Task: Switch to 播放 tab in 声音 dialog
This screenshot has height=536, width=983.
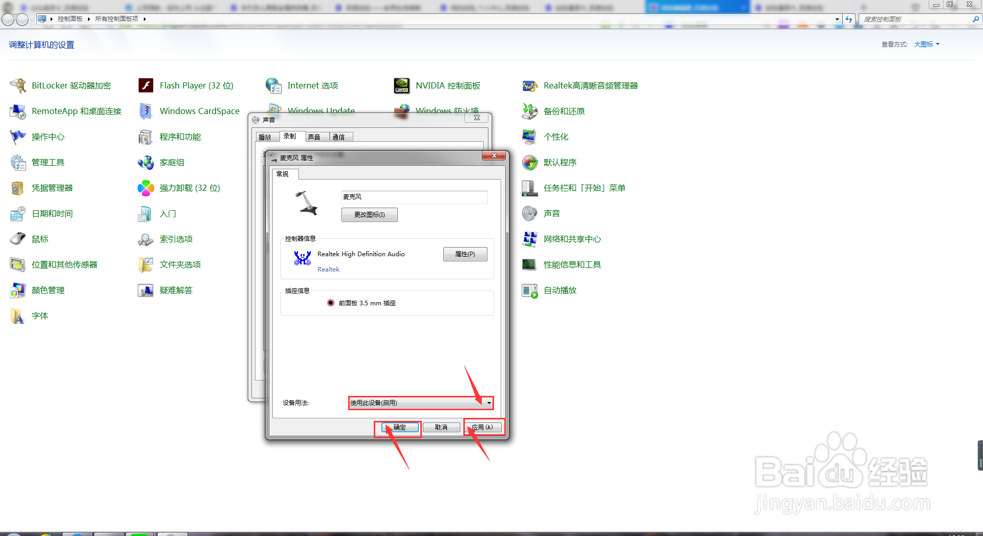Action: (265, 137)
